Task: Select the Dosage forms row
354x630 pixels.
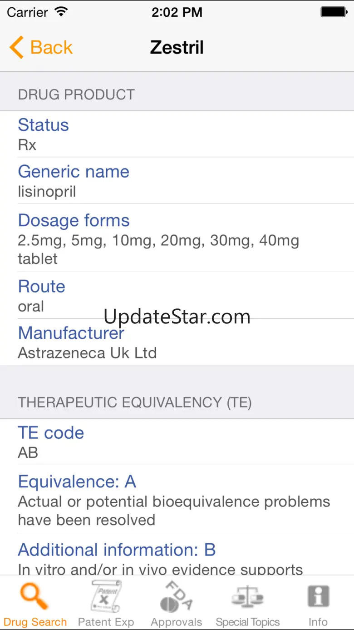Action: coord(177,238)
